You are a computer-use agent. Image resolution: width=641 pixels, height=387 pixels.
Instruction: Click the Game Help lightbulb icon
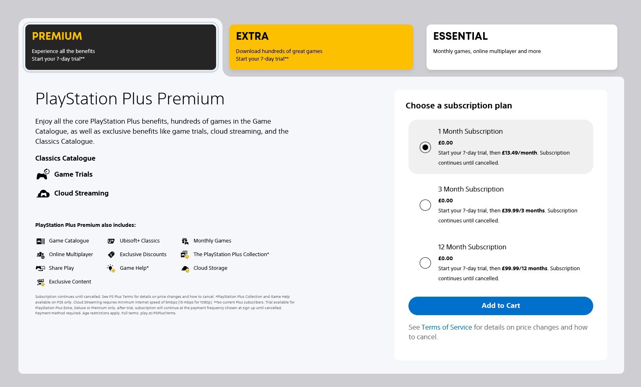[x=111, y=268]
